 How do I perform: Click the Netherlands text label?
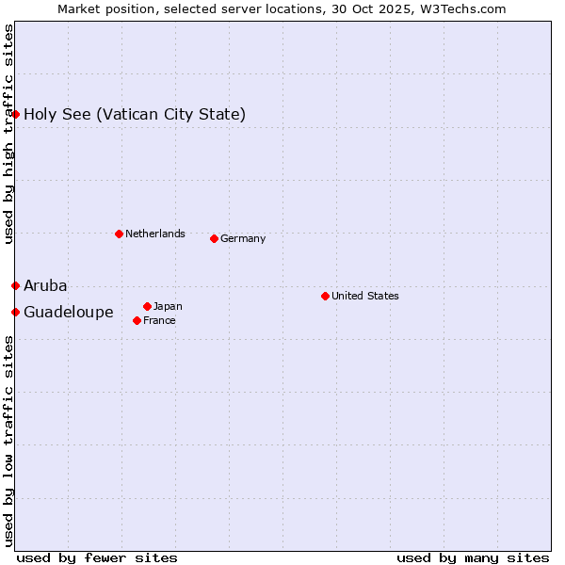coord(155,234)
